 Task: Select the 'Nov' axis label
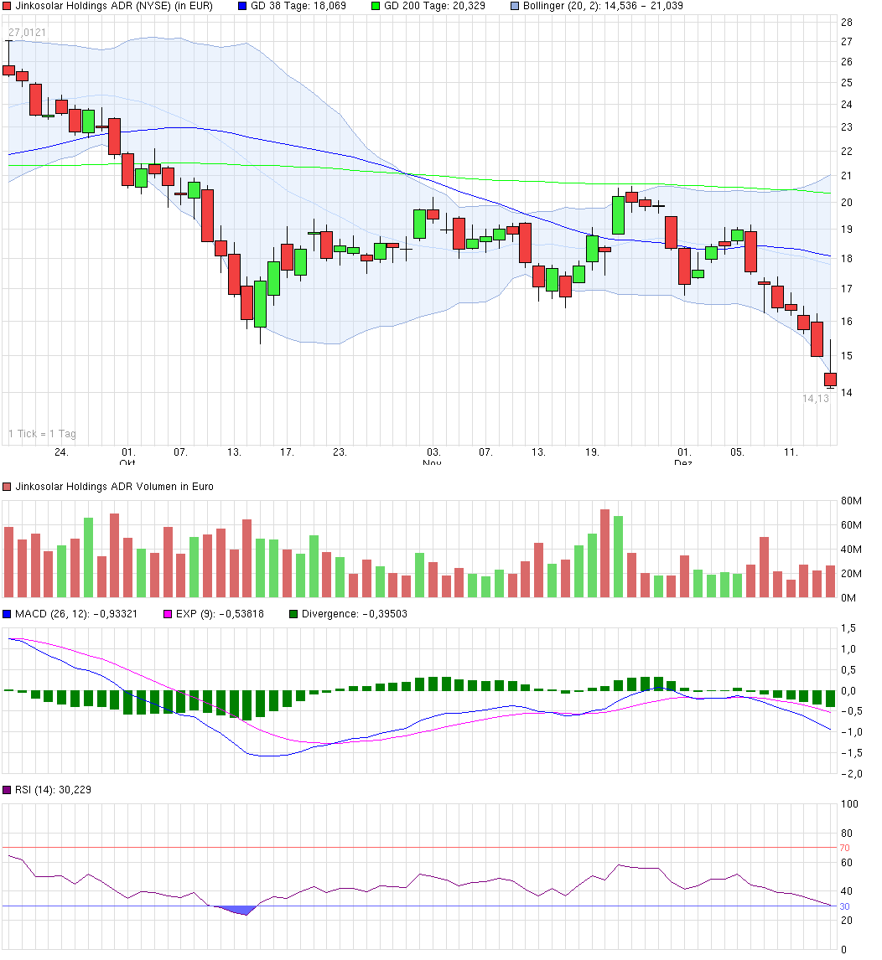[430, 462]
